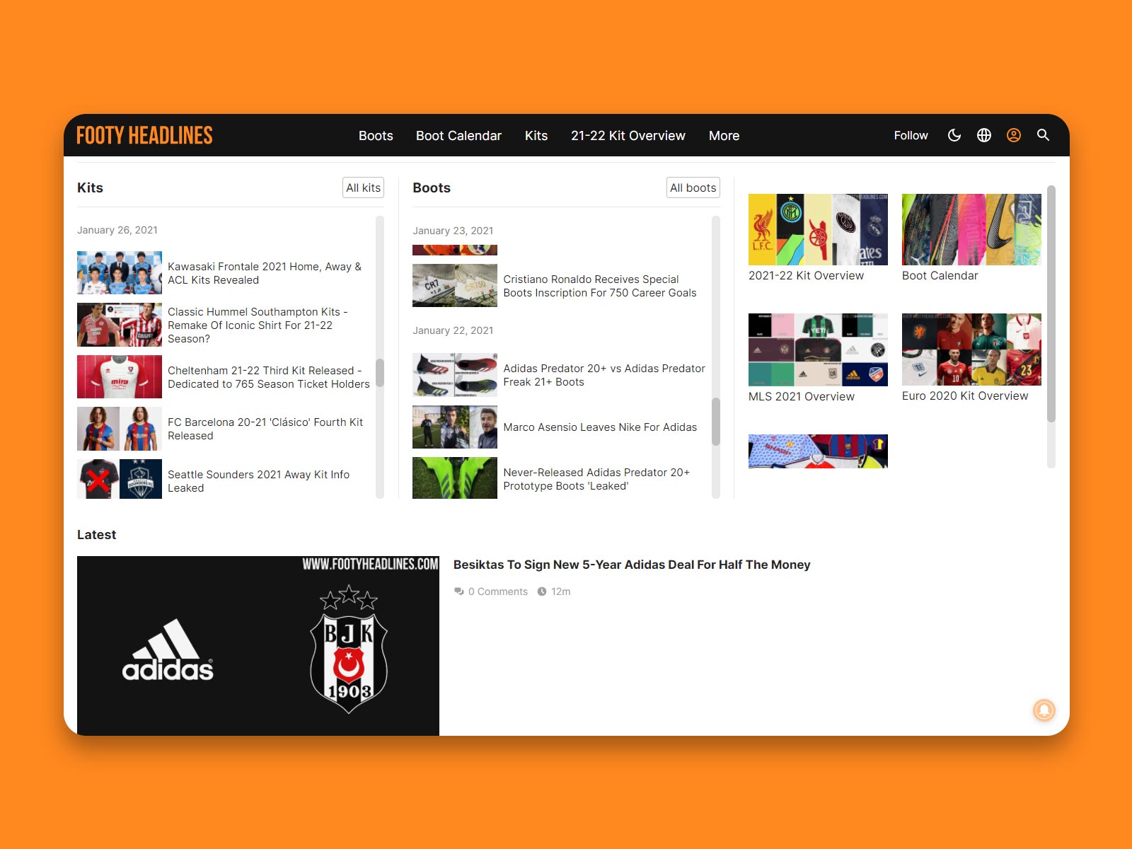Open FC Barcelona 'Clásico' Fourth Kit article

coord(265,429)
